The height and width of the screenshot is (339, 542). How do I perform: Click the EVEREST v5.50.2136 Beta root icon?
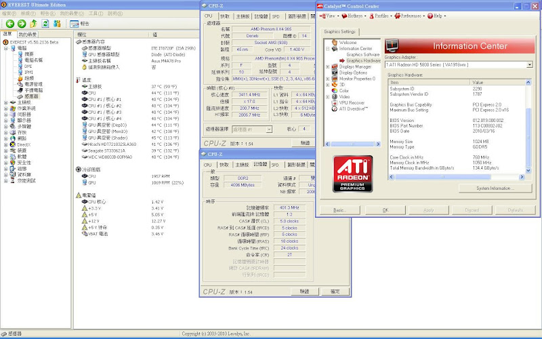tap(5, 42)
